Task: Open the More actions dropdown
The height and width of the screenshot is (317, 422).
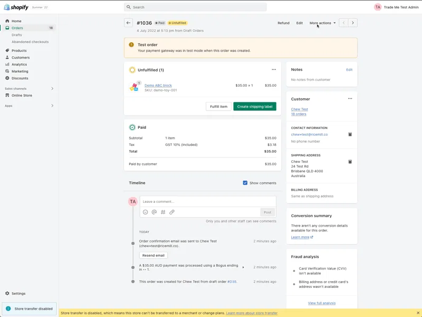Action: (322, 23)
